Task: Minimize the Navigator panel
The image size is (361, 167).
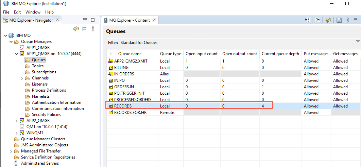Action: pos(85,20)
